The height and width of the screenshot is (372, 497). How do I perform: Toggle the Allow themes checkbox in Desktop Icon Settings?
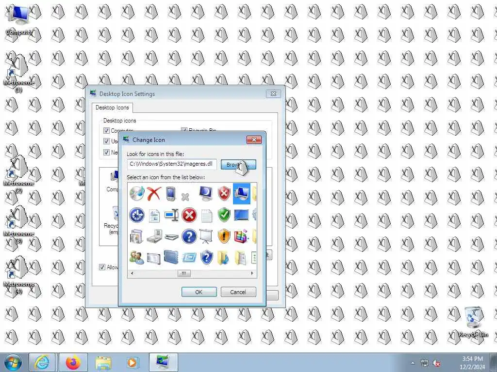tap(102, 267)
